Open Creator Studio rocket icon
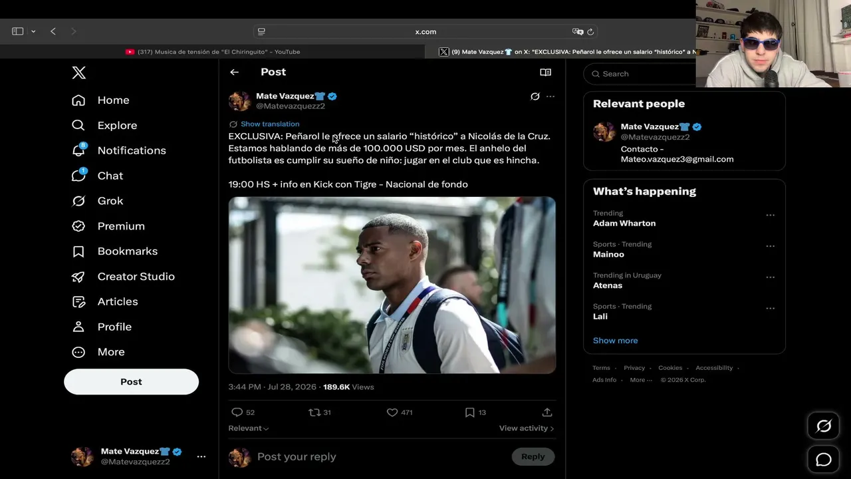The height and width of the screenshot is (479, 851). [x=78, y=277]
